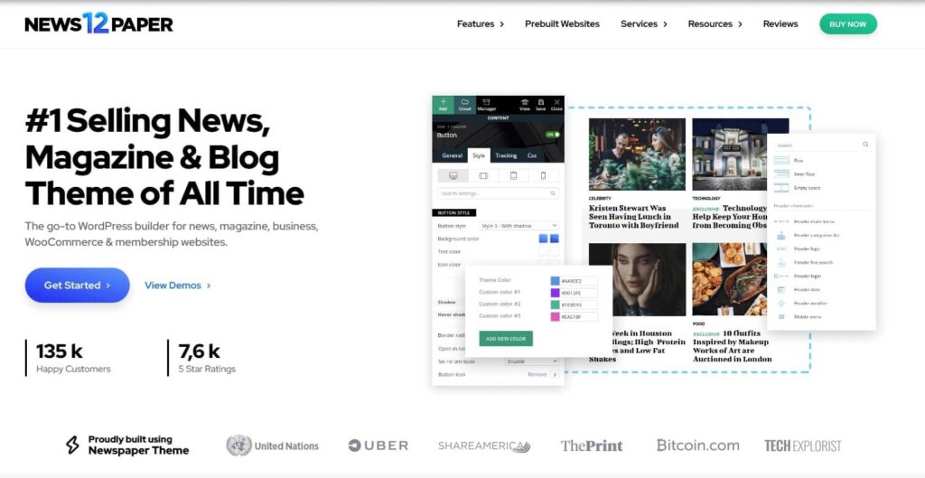The height and width of the screenshot is (478, 925).
Task: Click the Uber logo
Action: [x=378, y=445]
